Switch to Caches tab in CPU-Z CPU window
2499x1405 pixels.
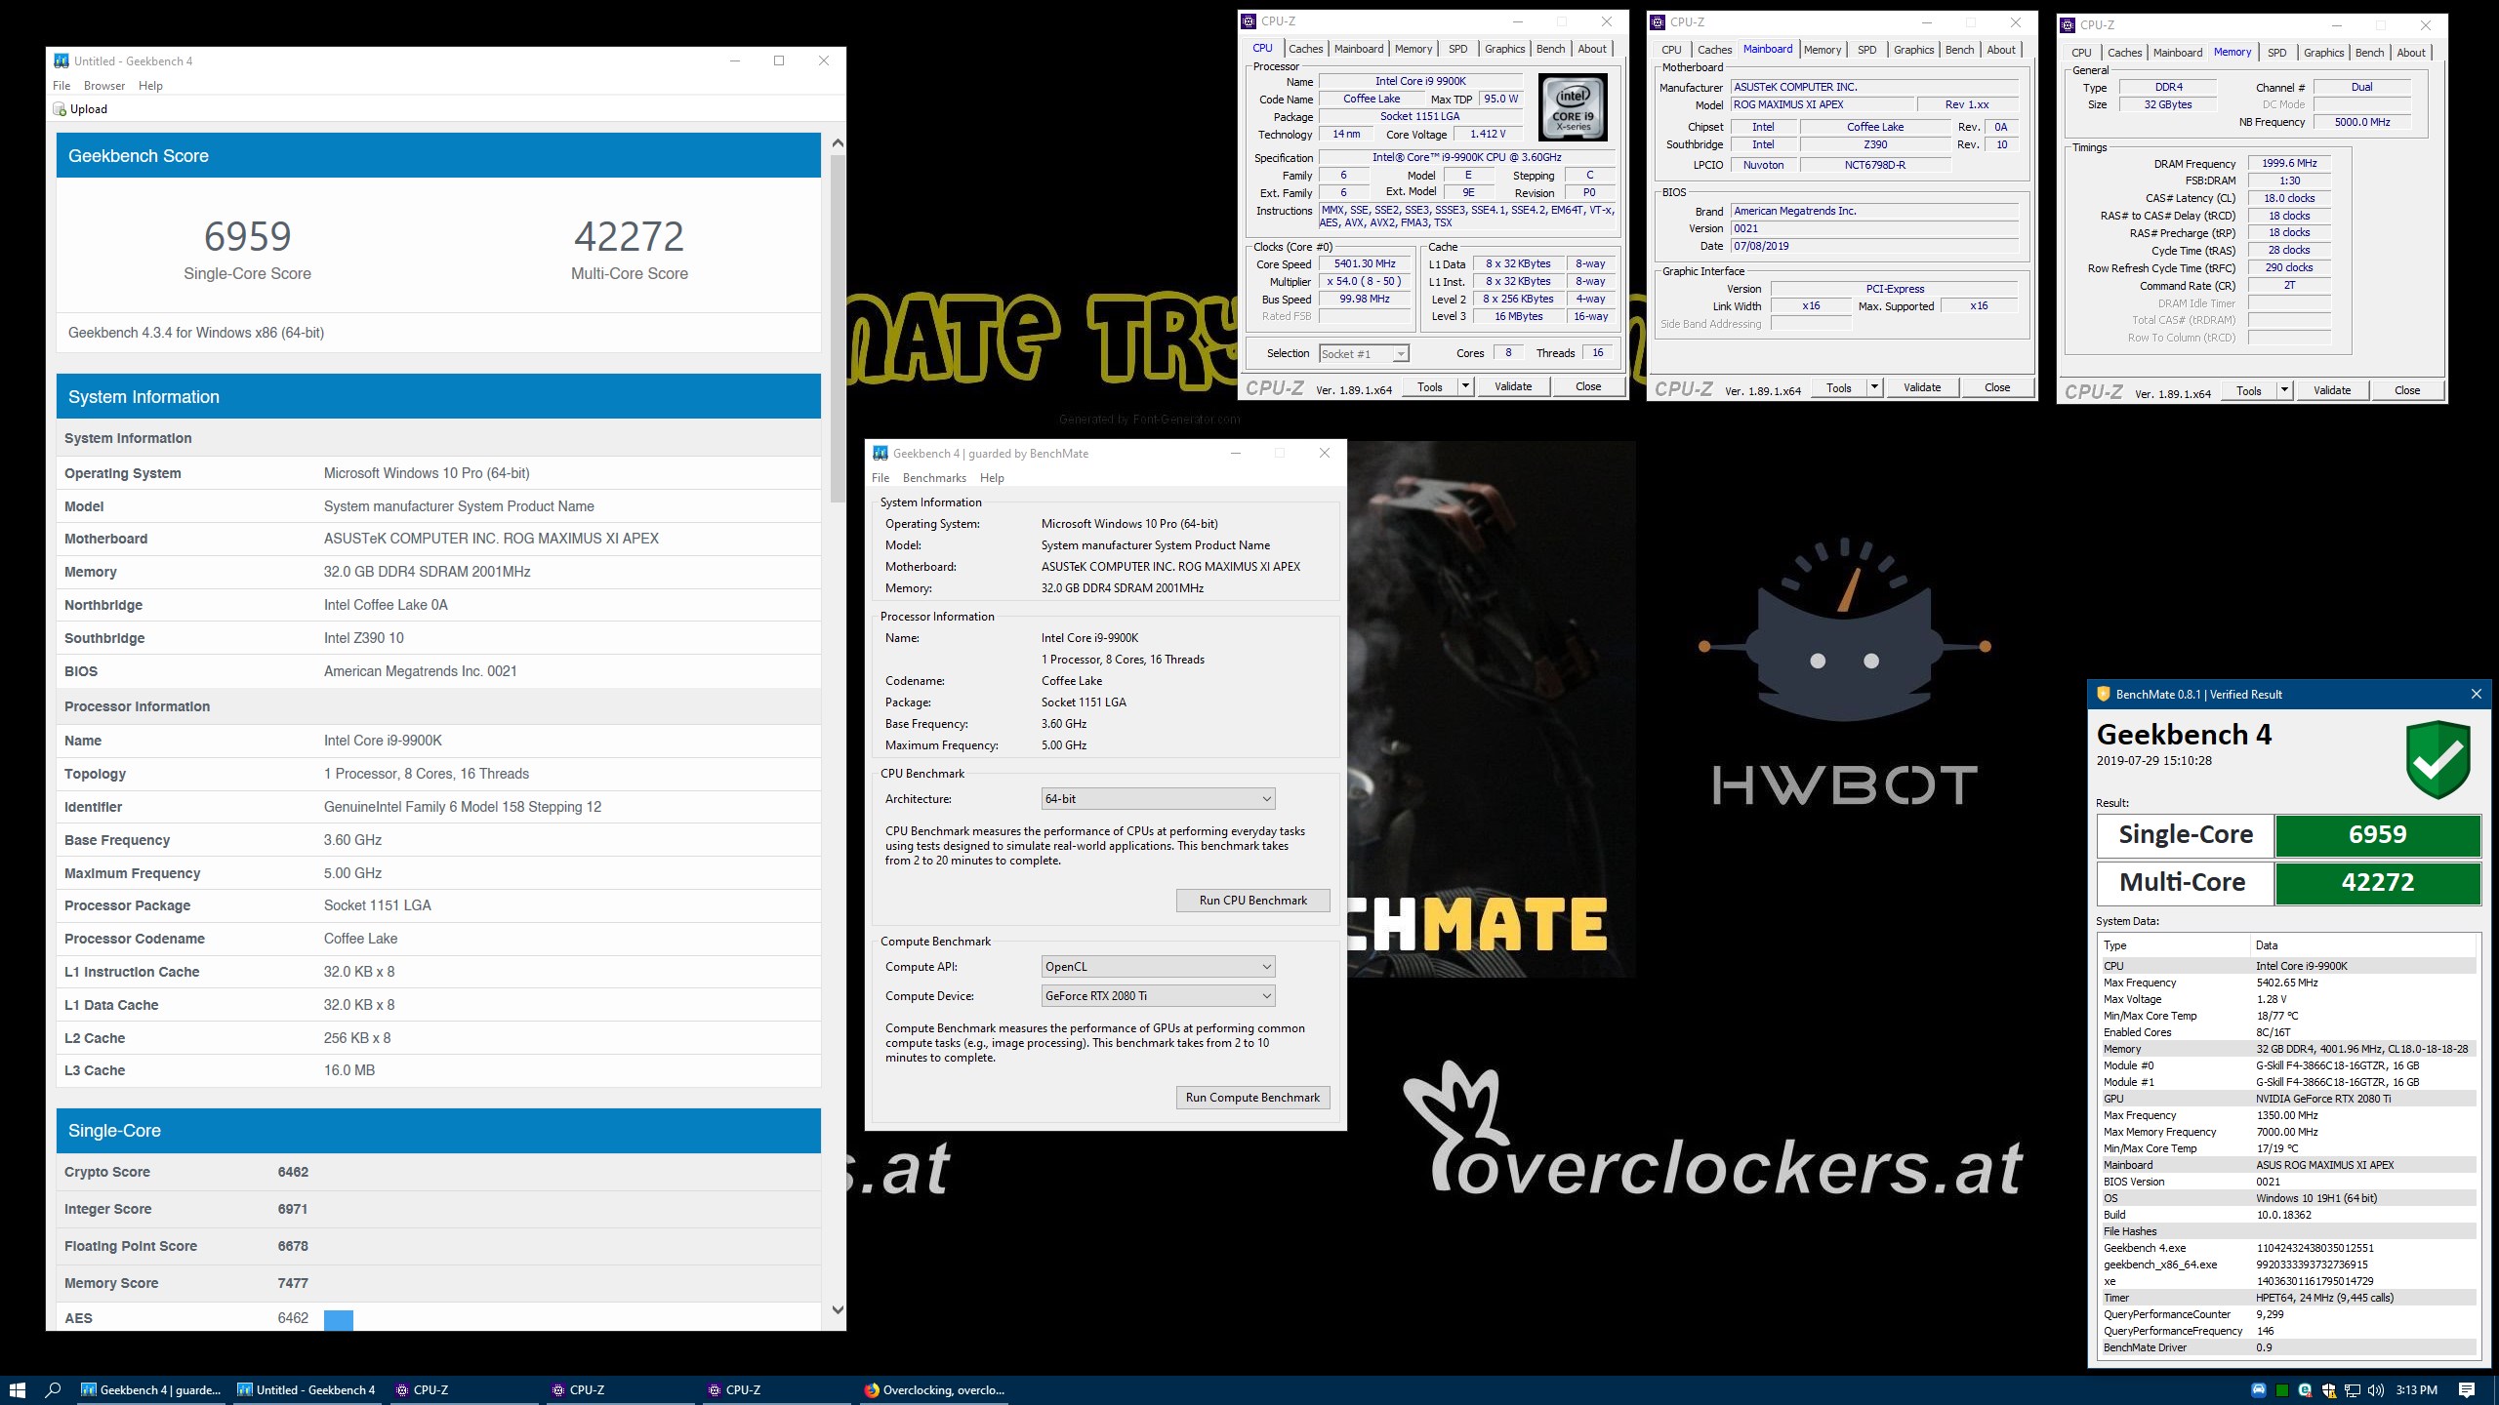coord(1305,49)
